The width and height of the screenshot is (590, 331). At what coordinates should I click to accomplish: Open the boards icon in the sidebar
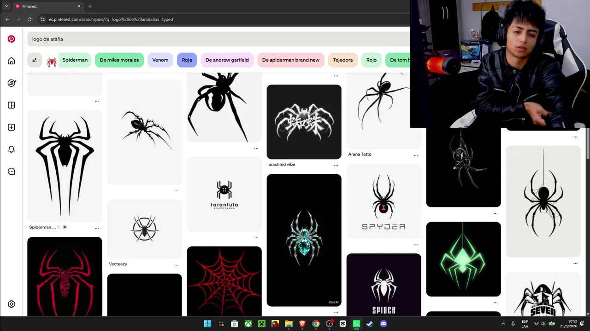click(x=12, y=105)
